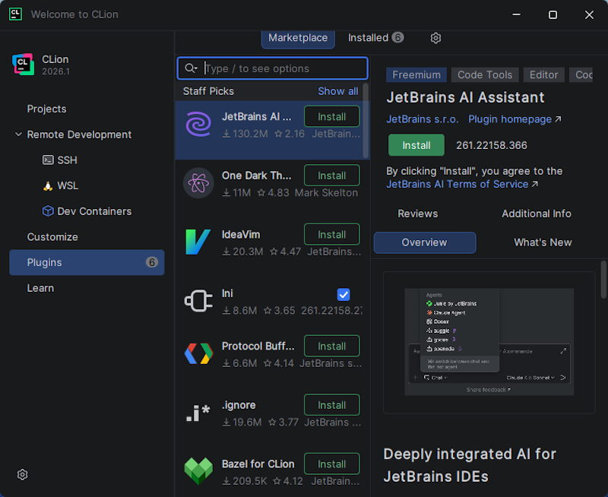Click the CLion title bar app icon
The width and height of the screenshot is (608, 497).
point(15,14)
